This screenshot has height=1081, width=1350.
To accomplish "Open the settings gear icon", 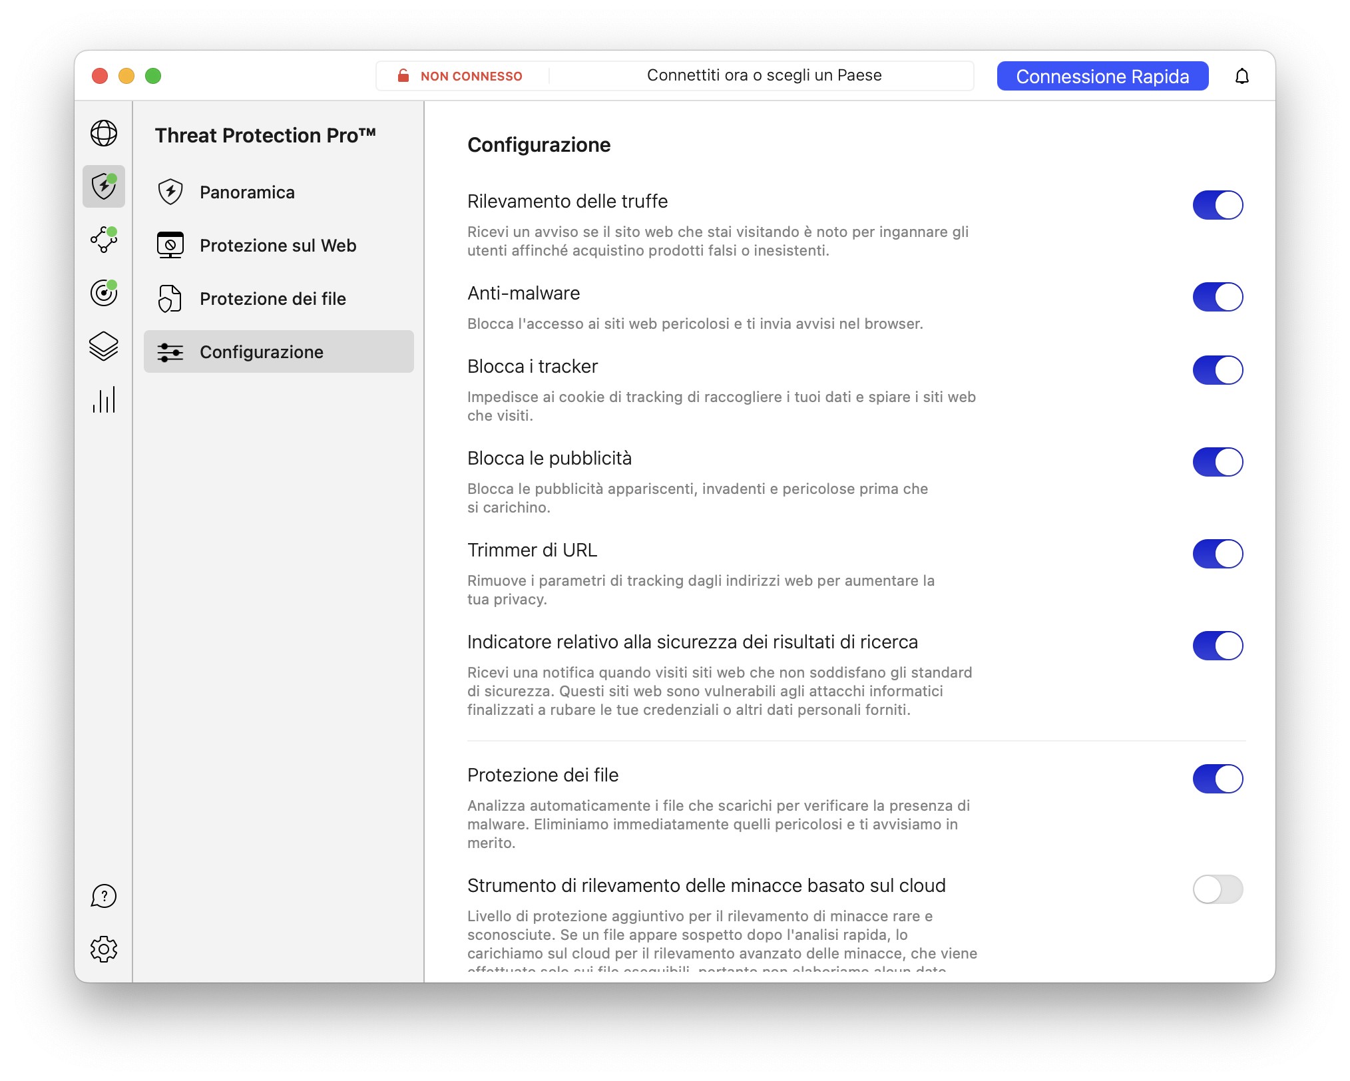I will [103, 950].
